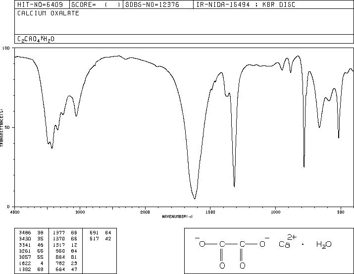
Task: Click the transmittance value 42 beside 517
Action: click(108, 239)
